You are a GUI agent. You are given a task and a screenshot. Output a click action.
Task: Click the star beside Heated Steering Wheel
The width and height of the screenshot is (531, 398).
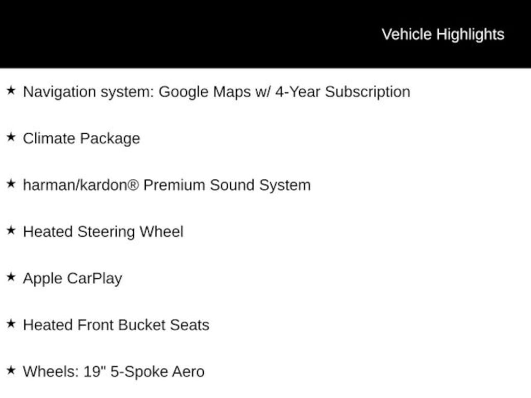tap(11, 231)
